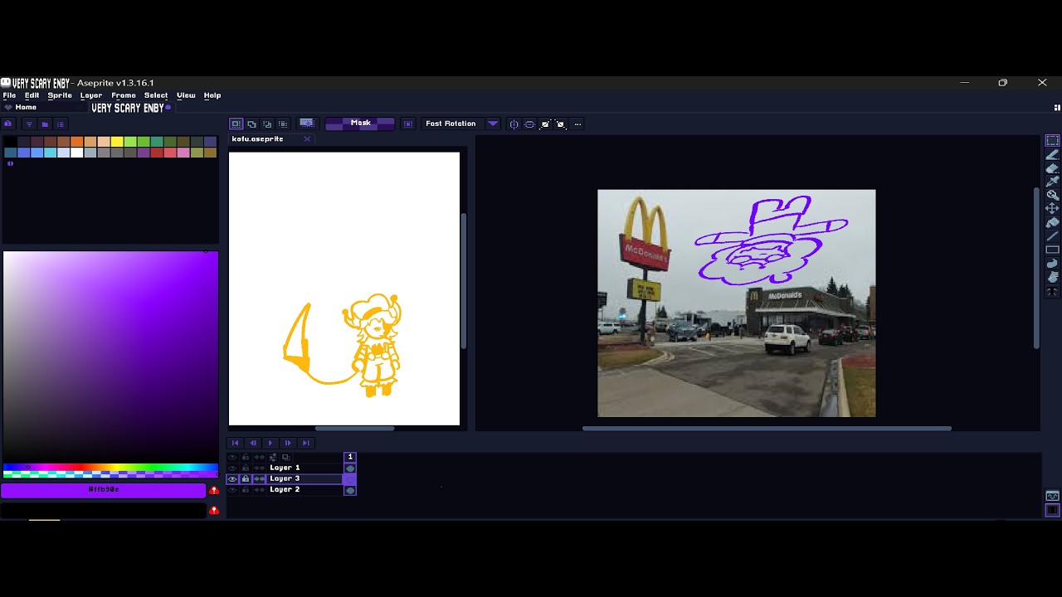Select the Eraser tool
The width and height of the screenshot is (1062, 597).
[x=1052, y=168]
